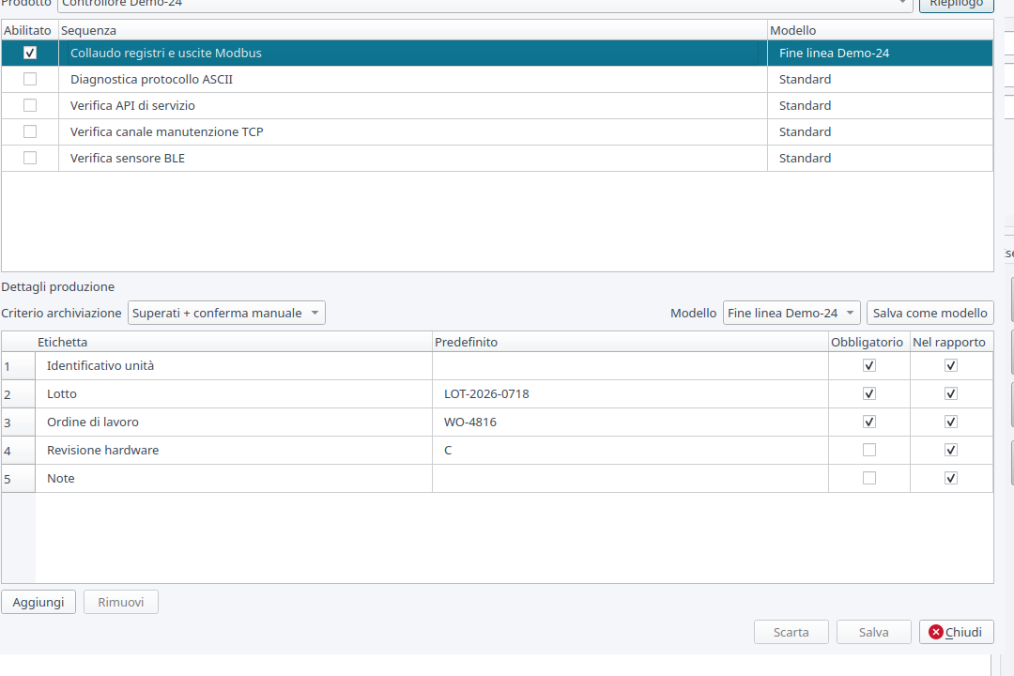Viewport: 1014px width, 676px height.
Task: Uncheck Nel rapporto for Ordine di lavoro
Action: [x=950, y=422]
